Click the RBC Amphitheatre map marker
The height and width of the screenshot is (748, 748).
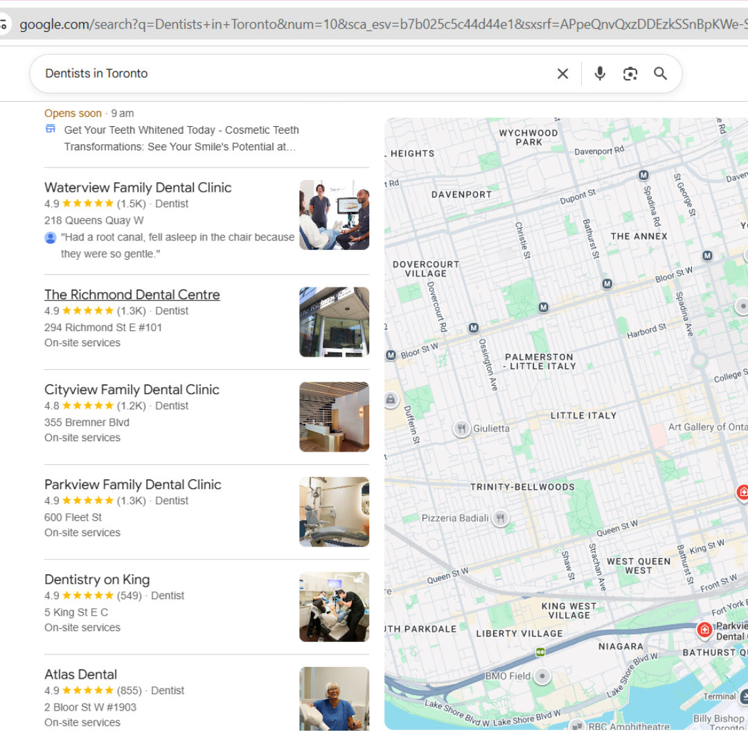tap(577, 726)
